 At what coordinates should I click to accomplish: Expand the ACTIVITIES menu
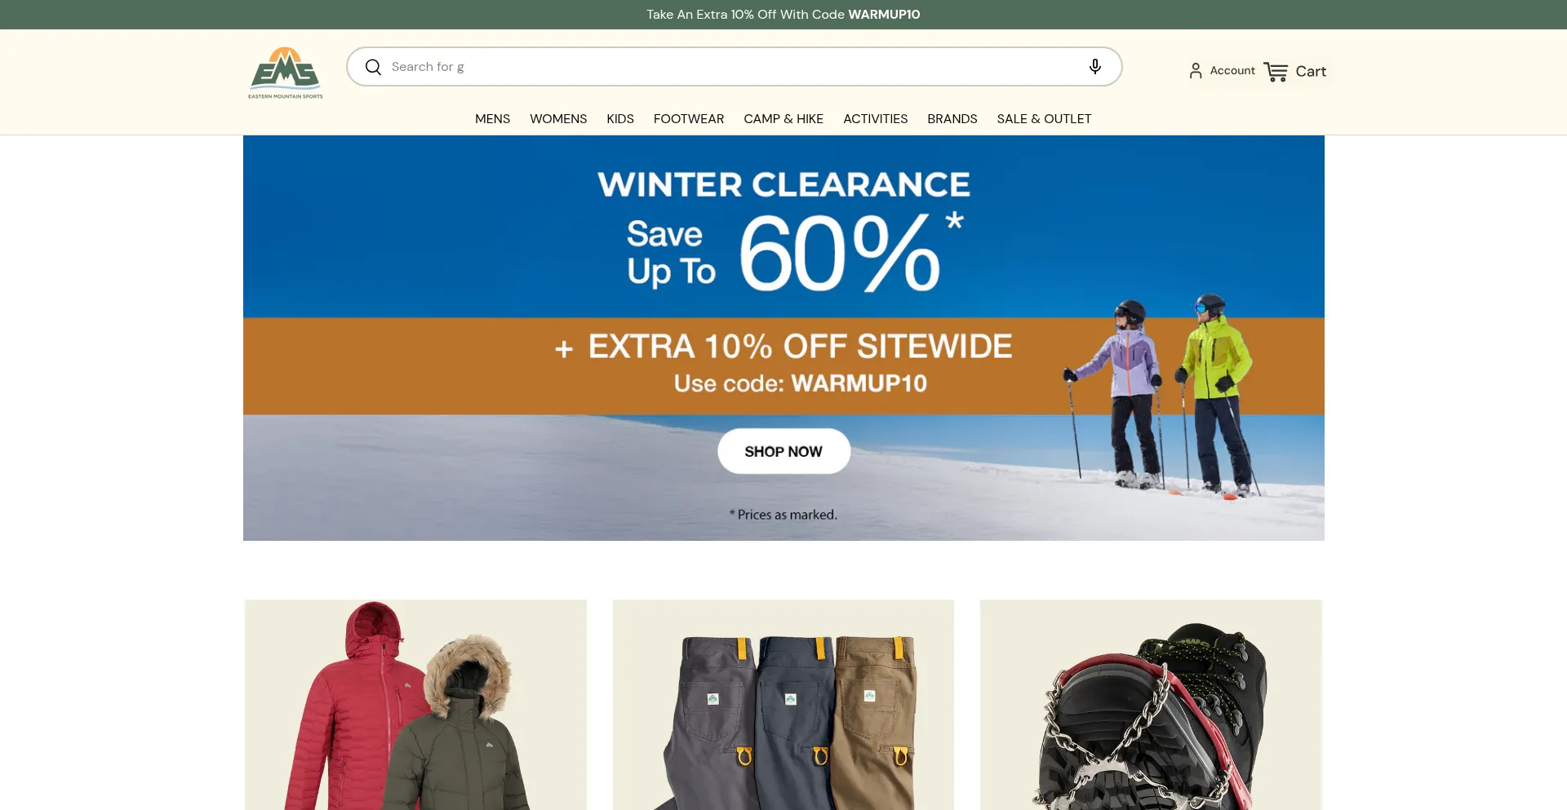click(x=875, y=119)
